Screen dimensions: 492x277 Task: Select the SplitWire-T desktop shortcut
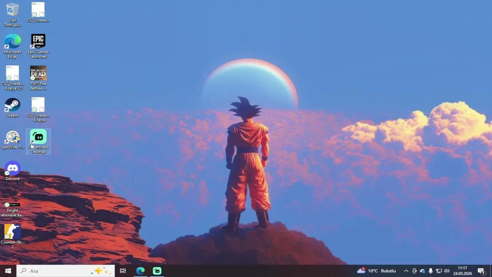(12, 140)
